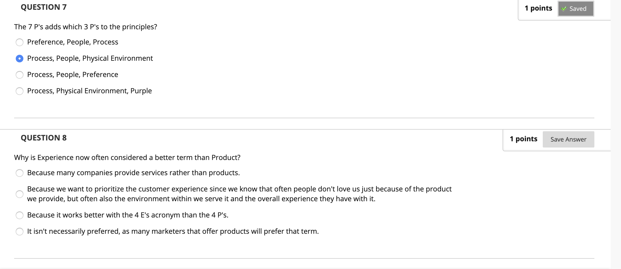Click the QUESTION 8 heading

(43, 138)
